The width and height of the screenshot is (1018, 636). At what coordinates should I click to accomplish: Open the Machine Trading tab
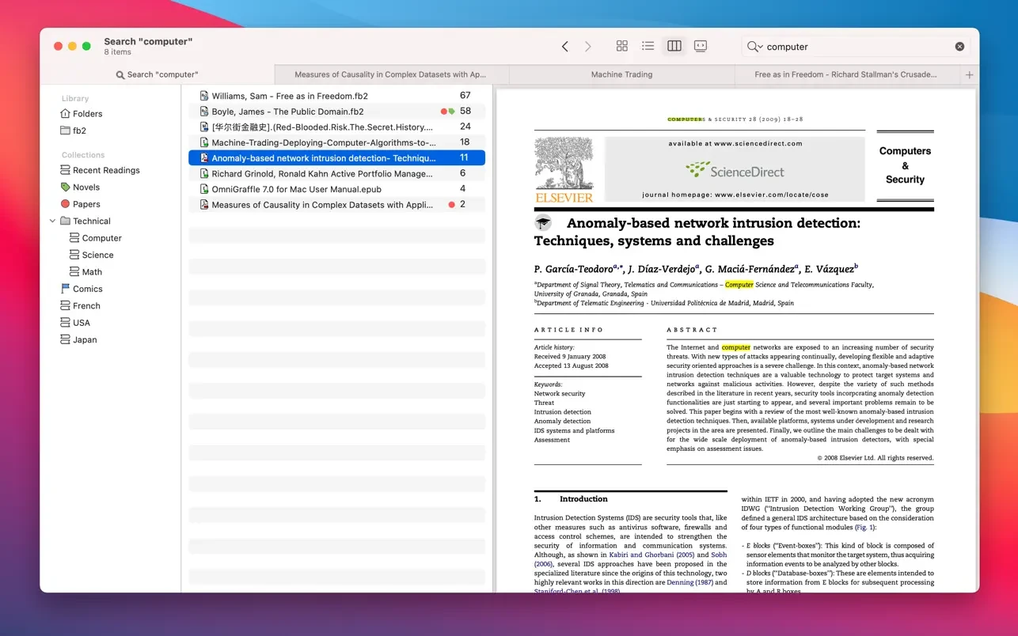pos(621,74)
